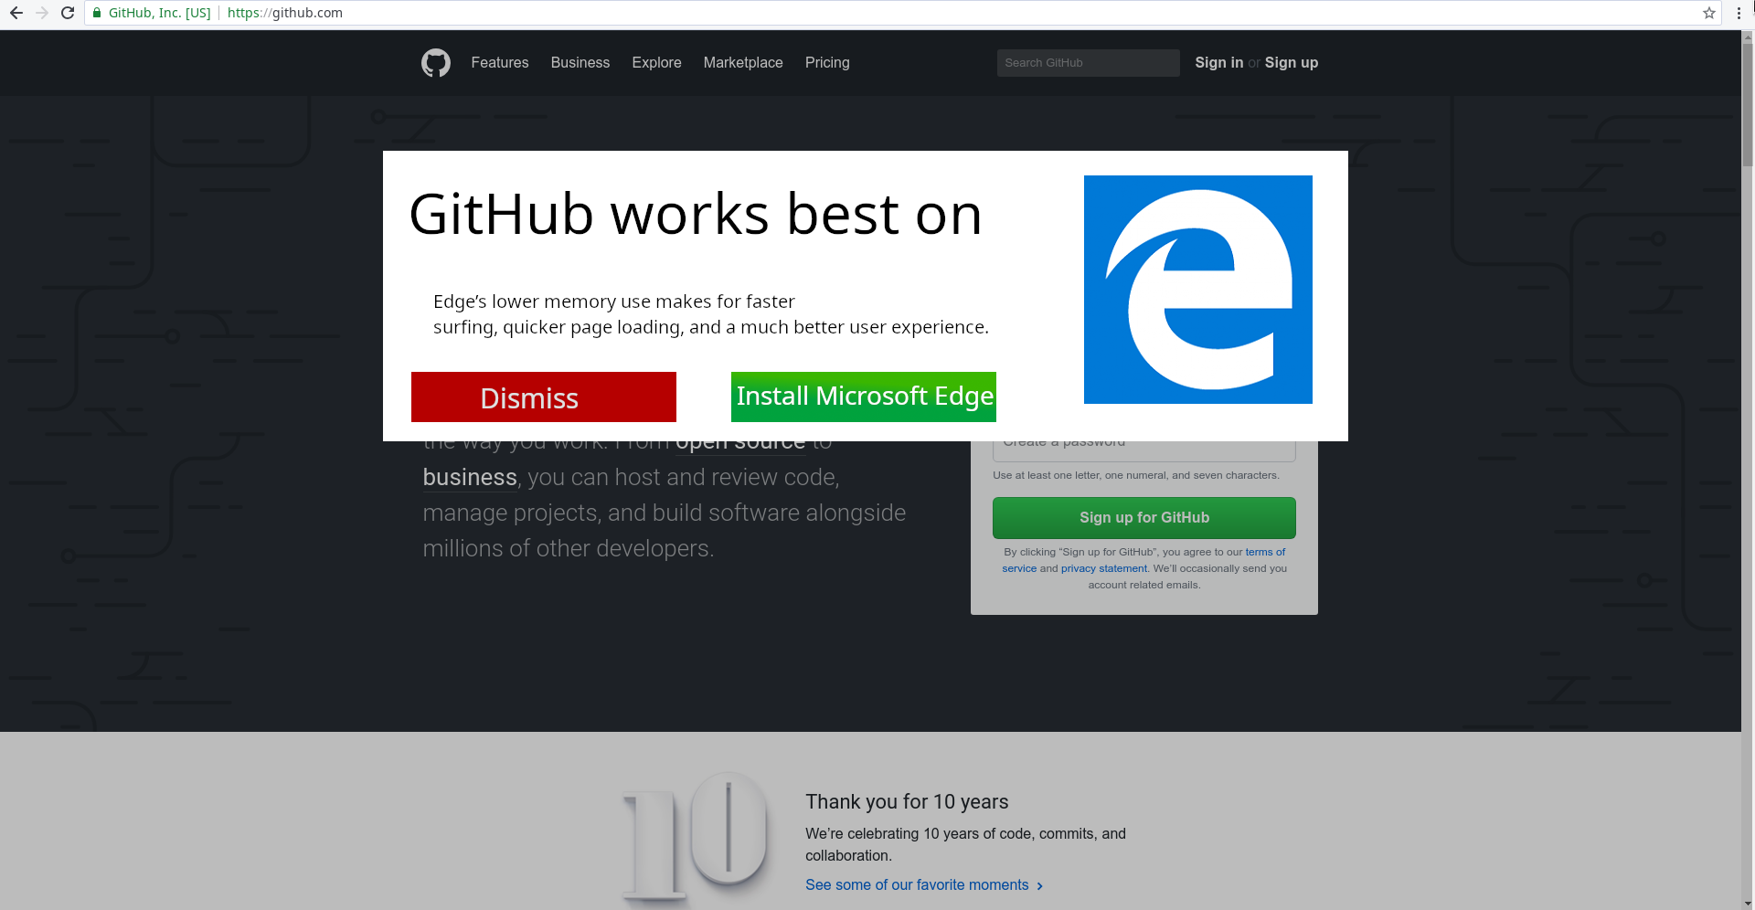The image size is (1755, 910).
Task: Focus the Create a password field
Action: coord(1144,451)
